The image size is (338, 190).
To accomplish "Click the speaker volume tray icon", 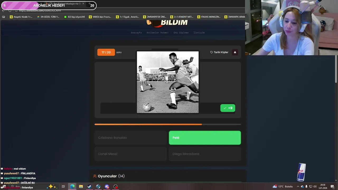I will 315,187.
